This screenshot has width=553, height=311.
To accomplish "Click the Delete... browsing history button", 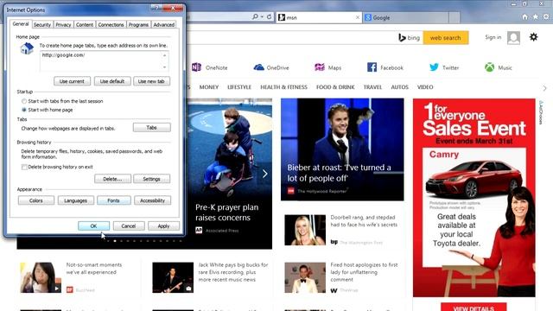I will click(x=112, y=179).
